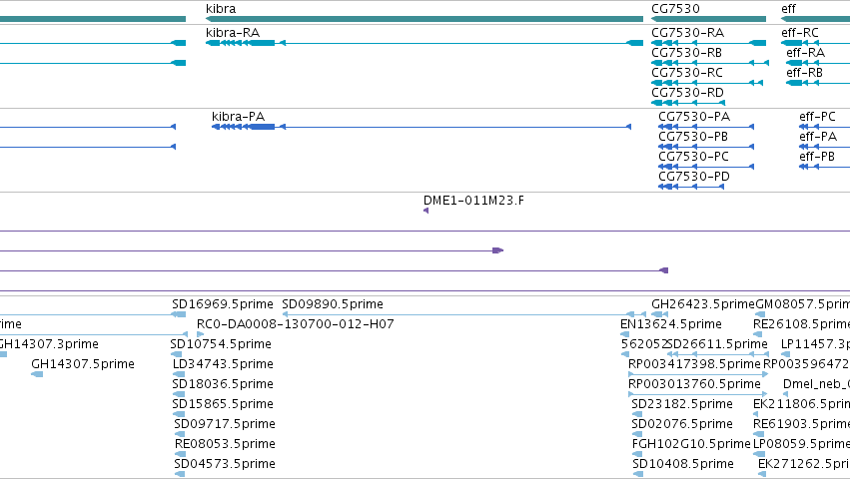Click EST label SD16969.5prime

coord(223,304)
